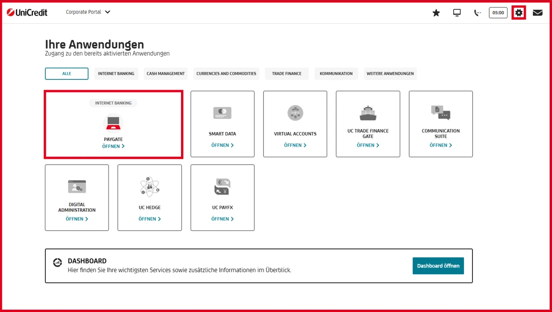Open the settings gear menu

[x=518, y=13]
